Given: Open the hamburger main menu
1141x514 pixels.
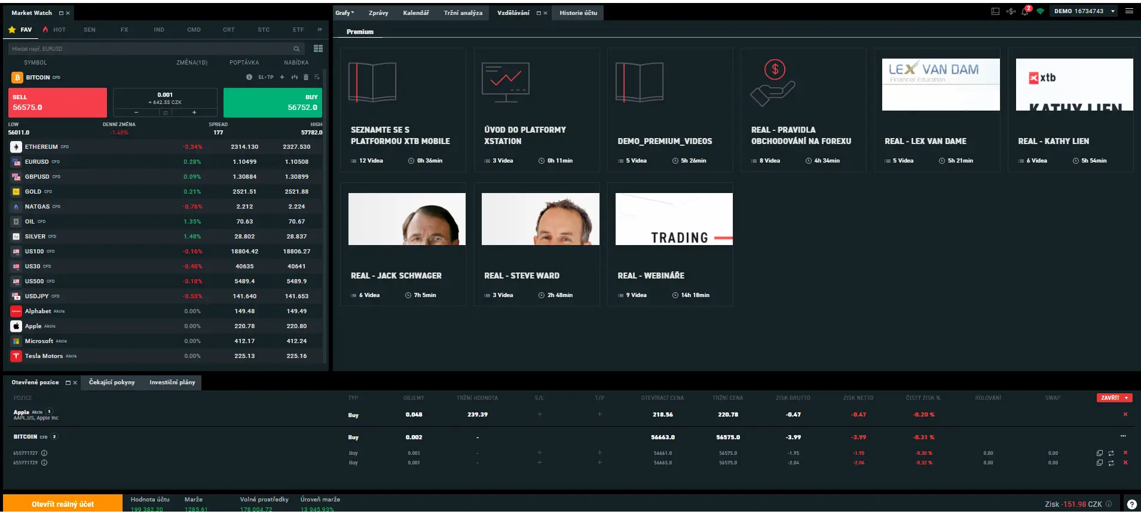Looking at the screenshot, I should click(1129, 11).
